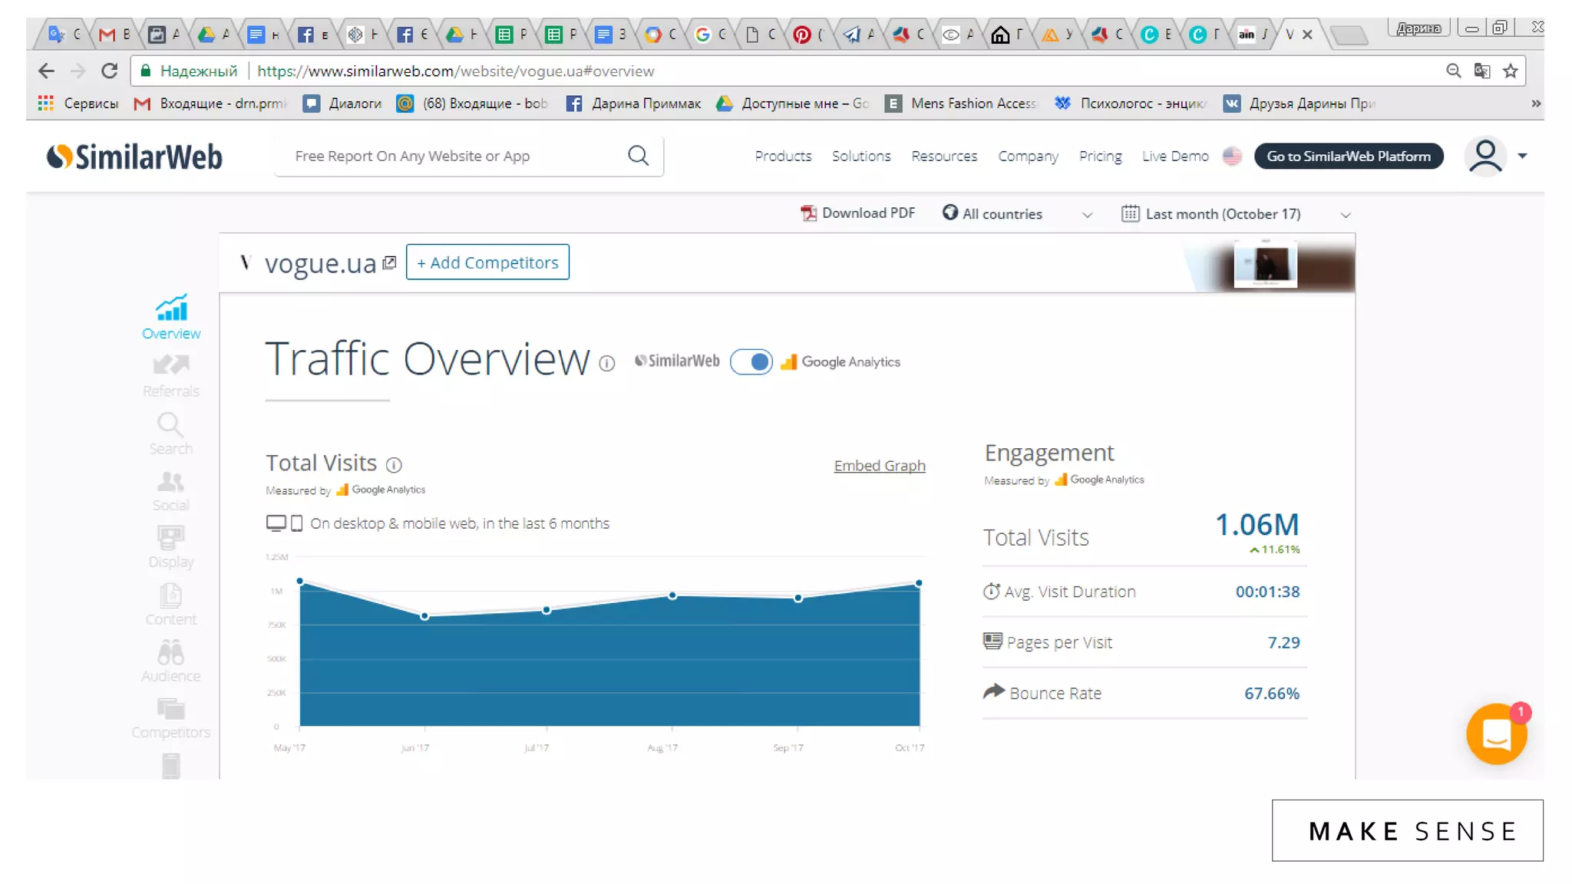The image size is (1572, 884).
Task: Open the Referrals sidebar section
Action: (170, 374)
